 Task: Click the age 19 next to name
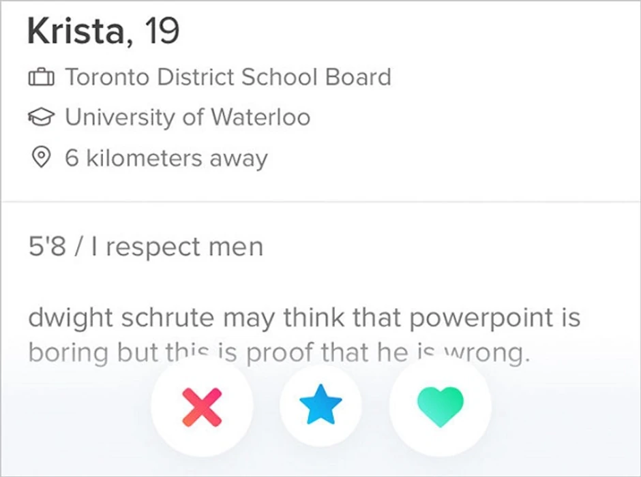tap(162, 31)
